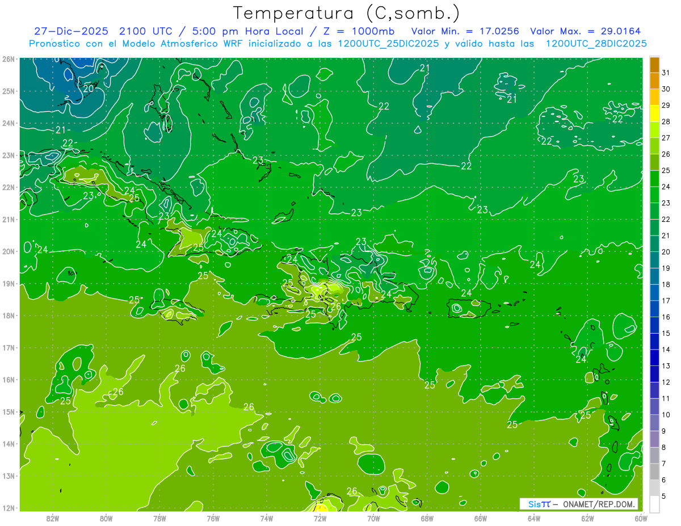The image size is (681, 526).
Task: Click the longitude axis label '60W'
Action: 641,518
